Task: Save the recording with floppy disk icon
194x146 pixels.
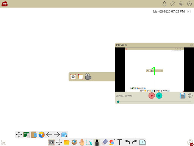Action: (x=183, y=96)
